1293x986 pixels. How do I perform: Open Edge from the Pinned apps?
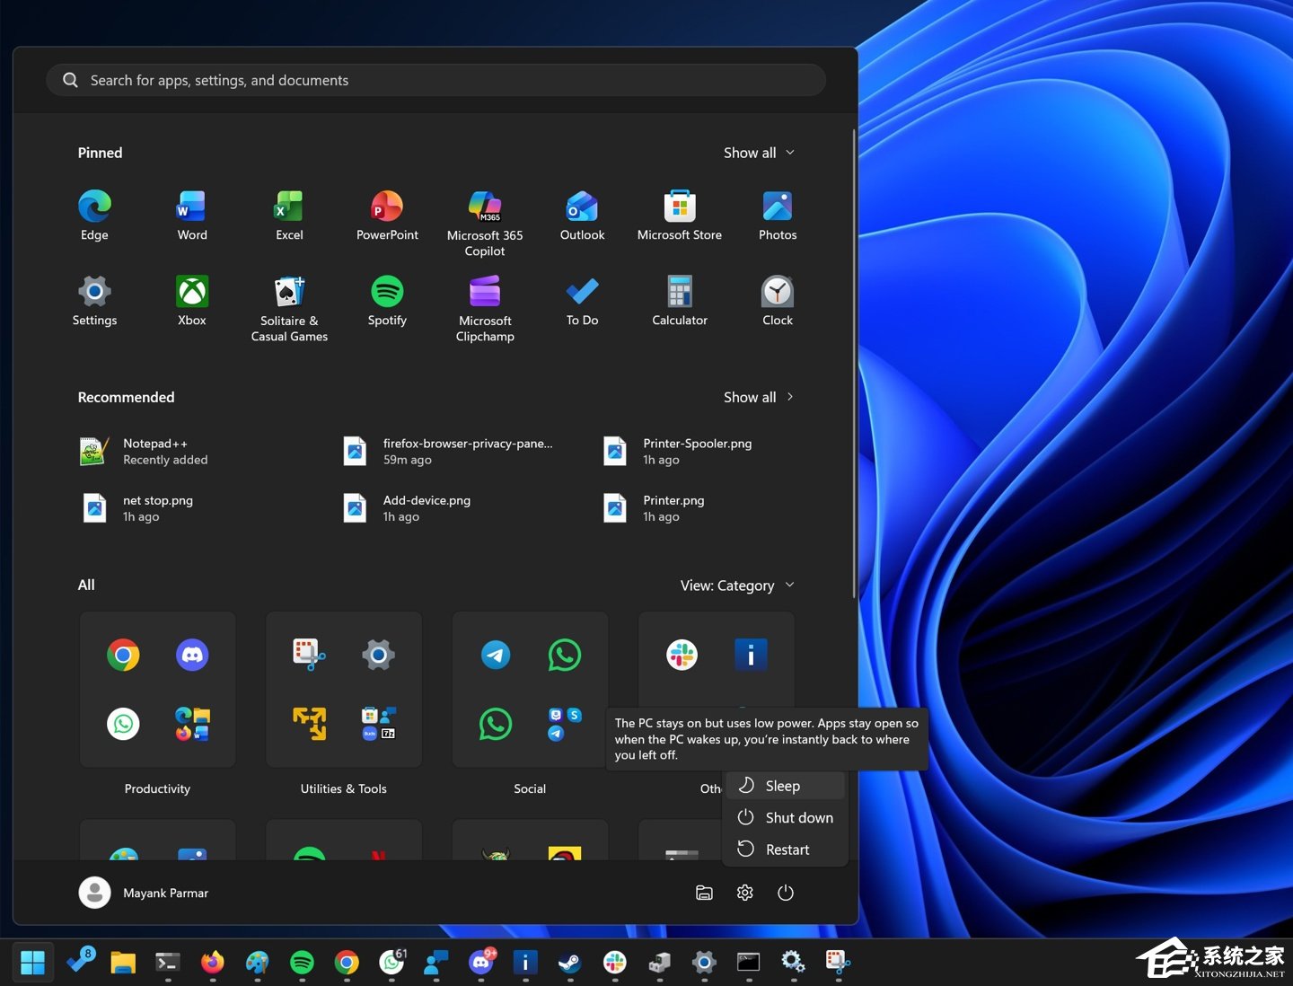[x=94, y=216]
